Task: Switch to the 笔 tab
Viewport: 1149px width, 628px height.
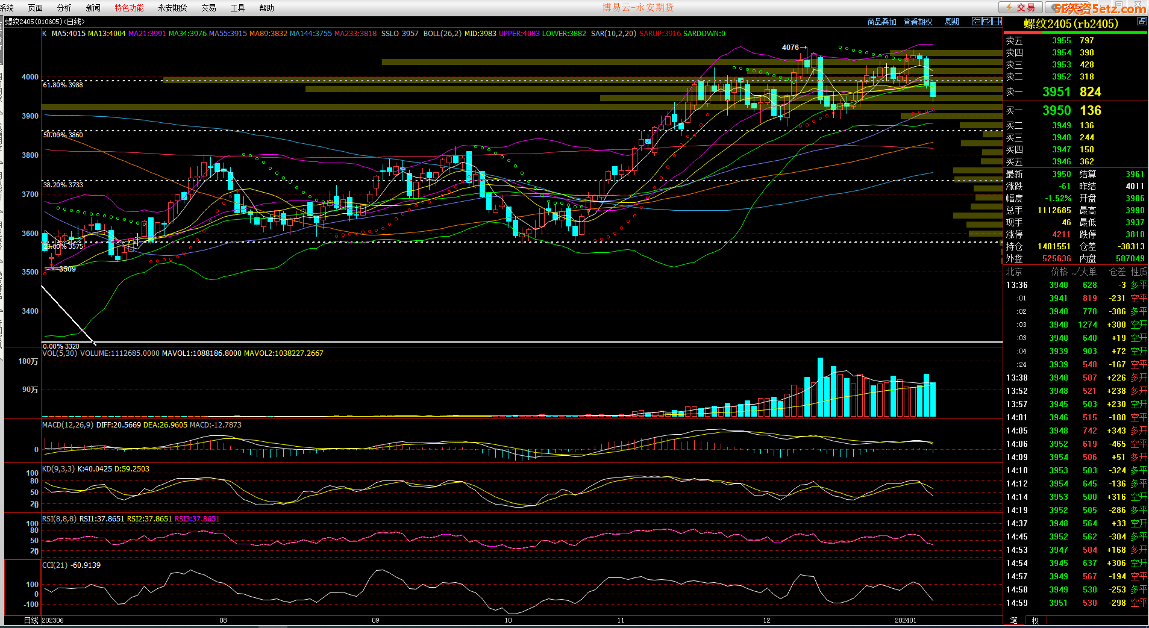Action: (x=1013, y=620)
